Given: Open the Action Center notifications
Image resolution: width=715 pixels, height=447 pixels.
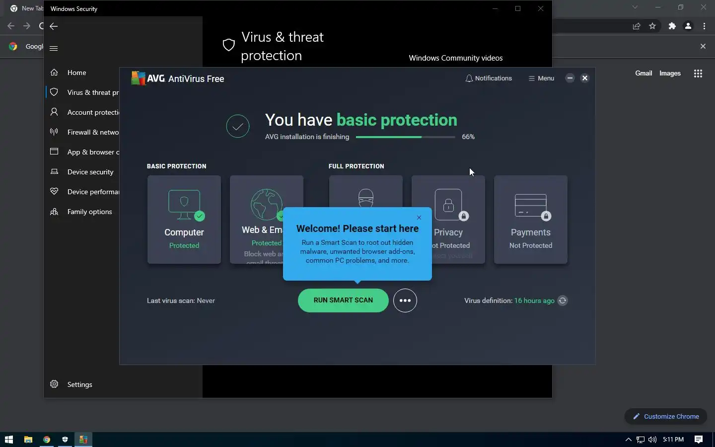Looking at the screenshot, I should coord(699,440).
